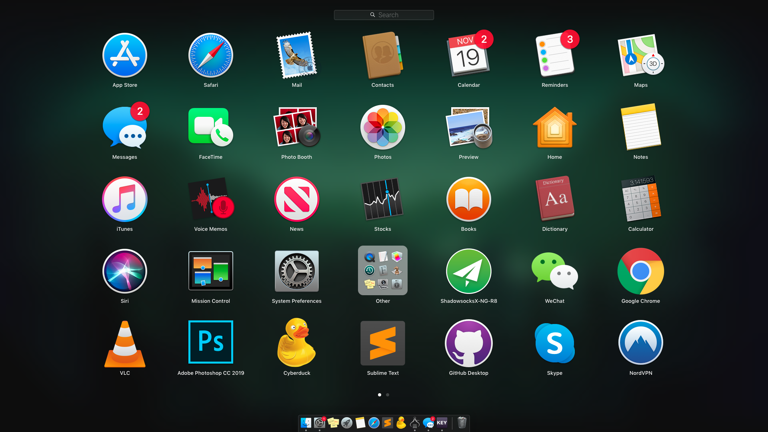This screenshot has width=768, height=432.
Task: Click the Launchpad rocket icon in the Dock
Action: [347, 423]
